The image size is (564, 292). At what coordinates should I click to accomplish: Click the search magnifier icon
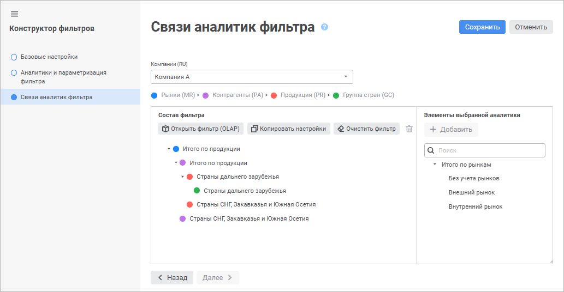(431, 150)
